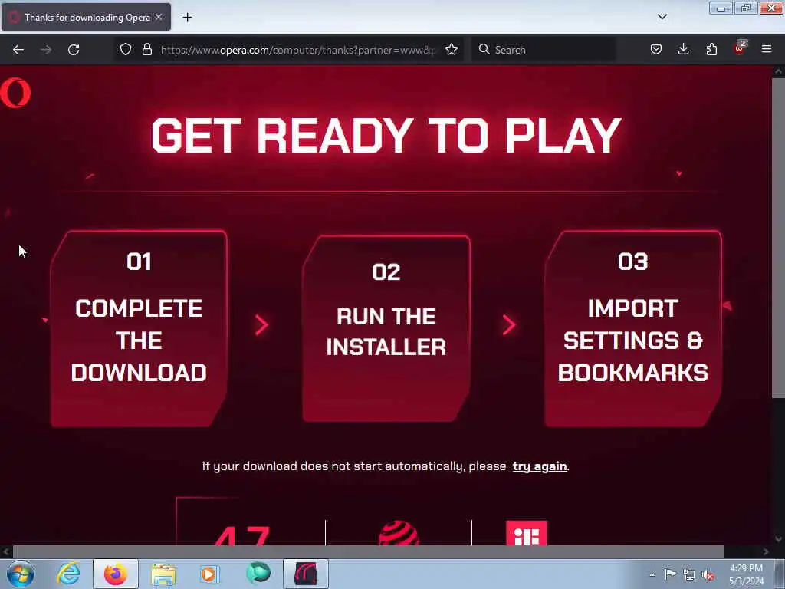Click the network tray icon
This screenshot has height=589, width=785.
689,574
